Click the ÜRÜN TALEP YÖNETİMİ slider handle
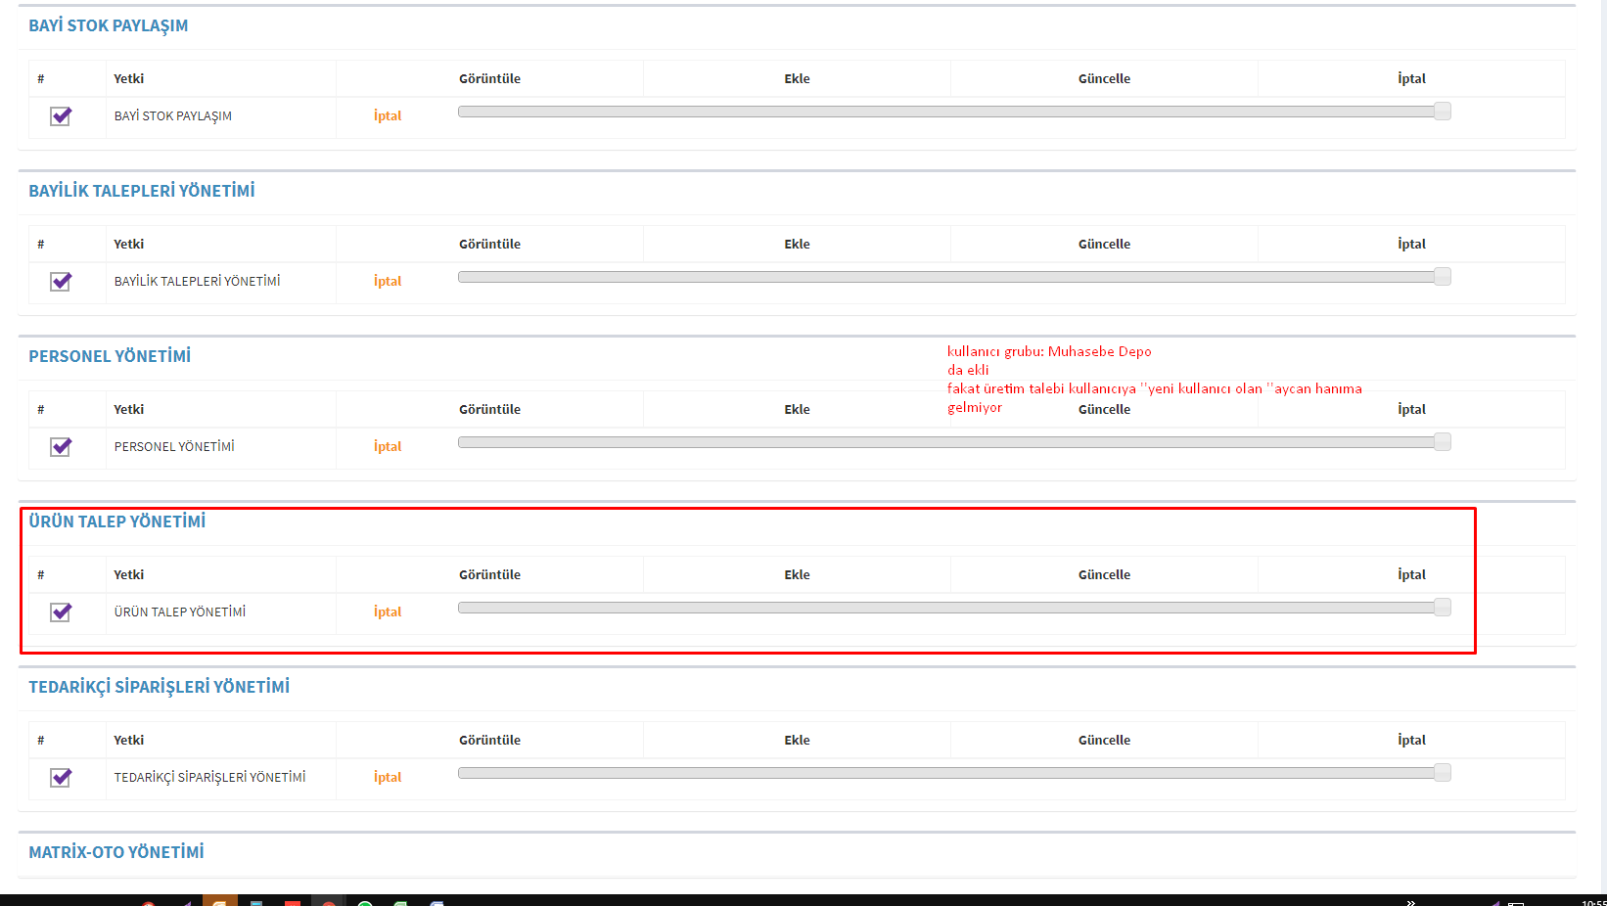 click(x=1442, y=608)
